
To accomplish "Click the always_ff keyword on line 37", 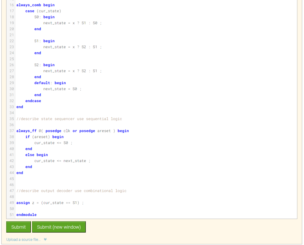I will pyautogui.click(x=26, y=131).
